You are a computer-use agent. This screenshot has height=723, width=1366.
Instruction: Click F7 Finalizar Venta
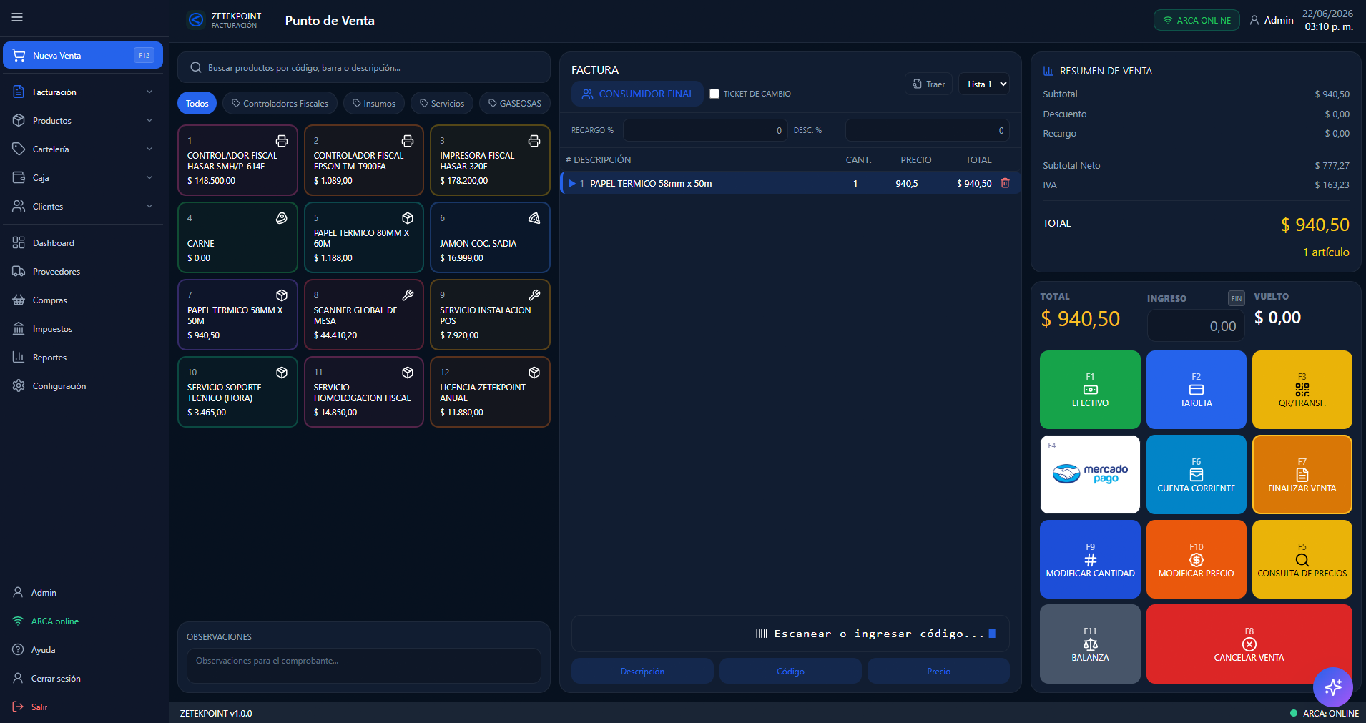click(1302, 474)
